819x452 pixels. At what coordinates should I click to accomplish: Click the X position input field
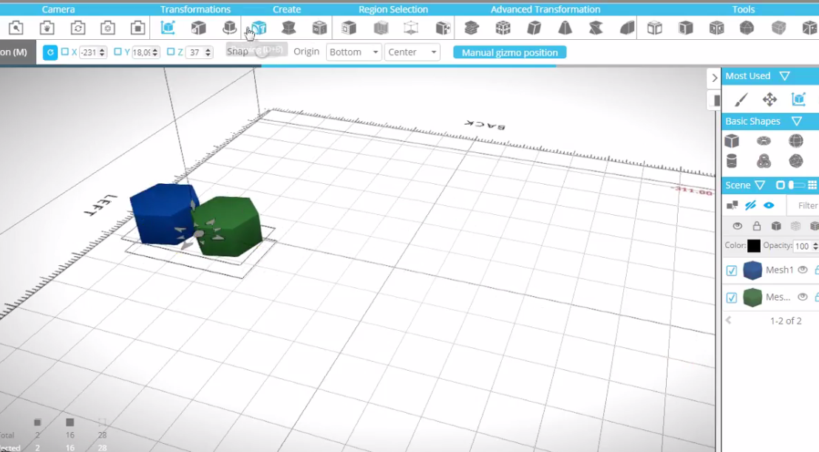coord(89,52)
